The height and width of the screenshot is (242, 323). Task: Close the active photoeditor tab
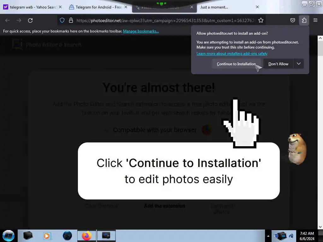[x=192, y=7]
